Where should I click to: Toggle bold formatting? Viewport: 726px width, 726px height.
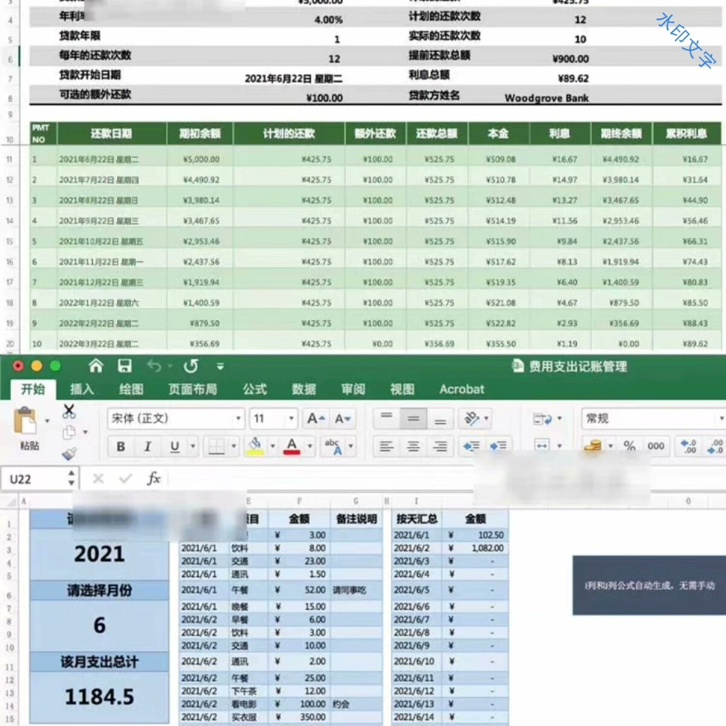coord(120,446)
